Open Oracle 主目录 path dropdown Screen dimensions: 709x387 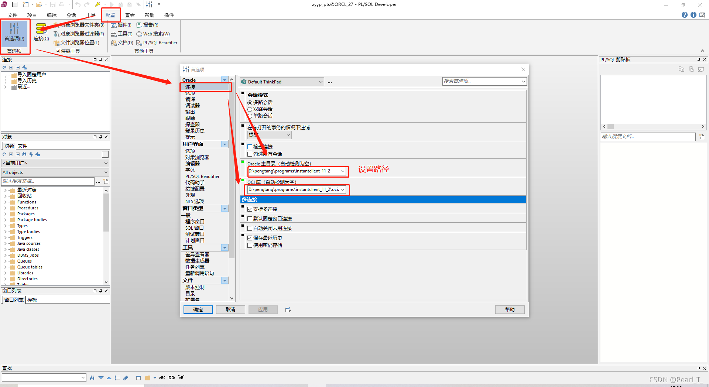(342, 171)
